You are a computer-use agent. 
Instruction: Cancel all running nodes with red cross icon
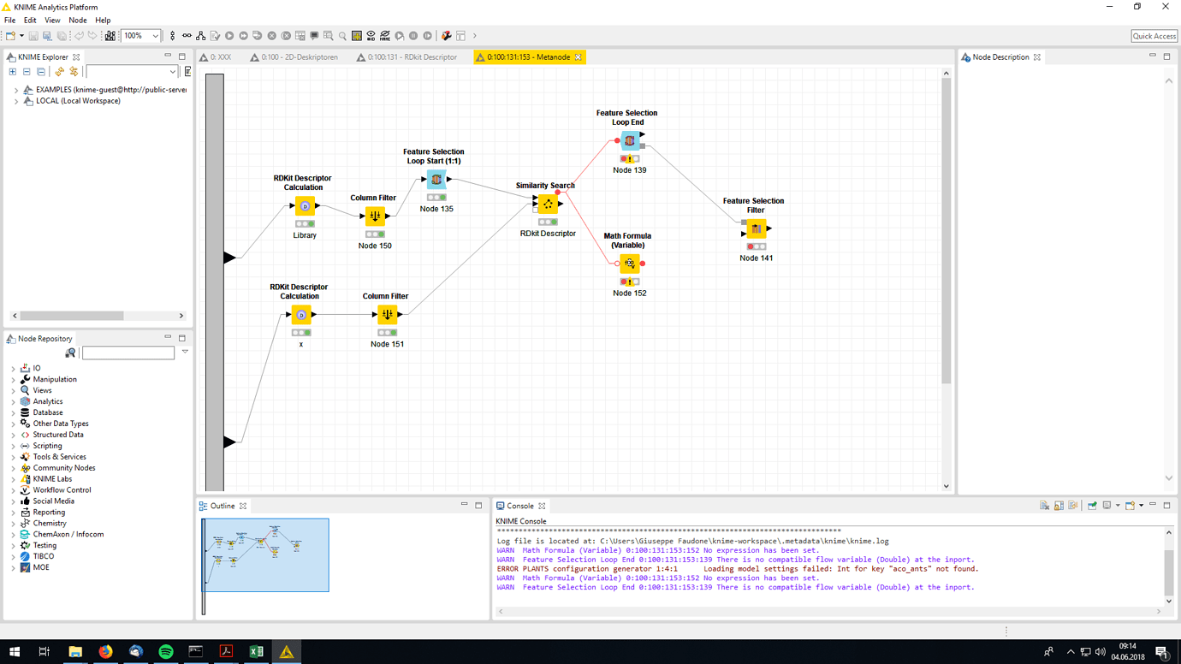tap(286, 35)
